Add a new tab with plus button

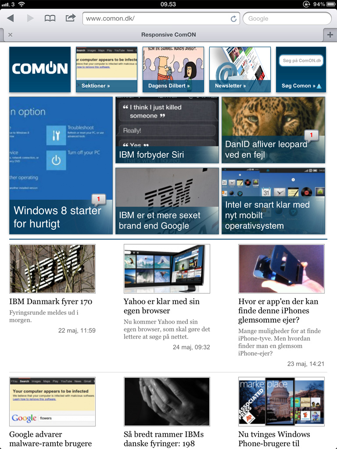330,35
